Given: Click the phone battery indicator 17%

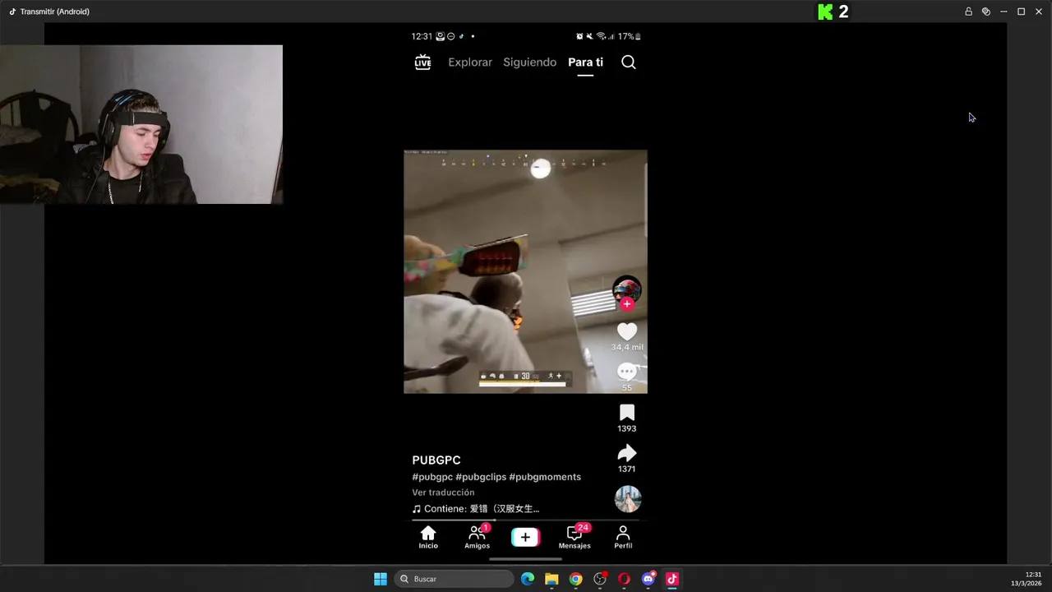Looking at the screenshot, I should [x=630, y=36].
